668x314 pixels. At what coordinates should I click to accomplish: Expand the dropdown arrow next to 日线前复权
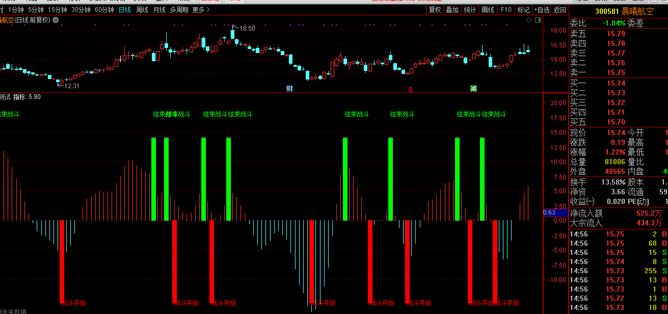[56, 20]
